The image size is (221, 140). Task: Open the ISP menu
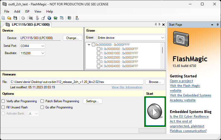[27, 12]
